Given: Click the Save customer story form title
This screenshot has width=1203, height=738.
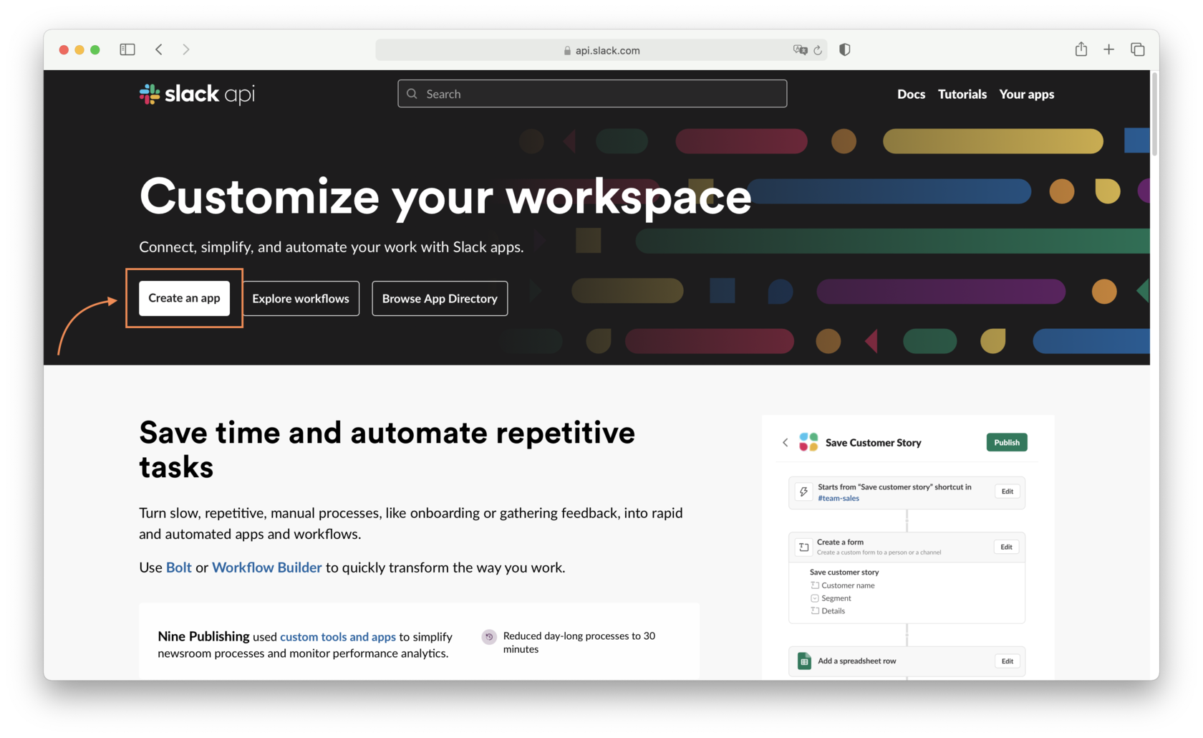Looking at the screenshot, I should pos(844,572).
